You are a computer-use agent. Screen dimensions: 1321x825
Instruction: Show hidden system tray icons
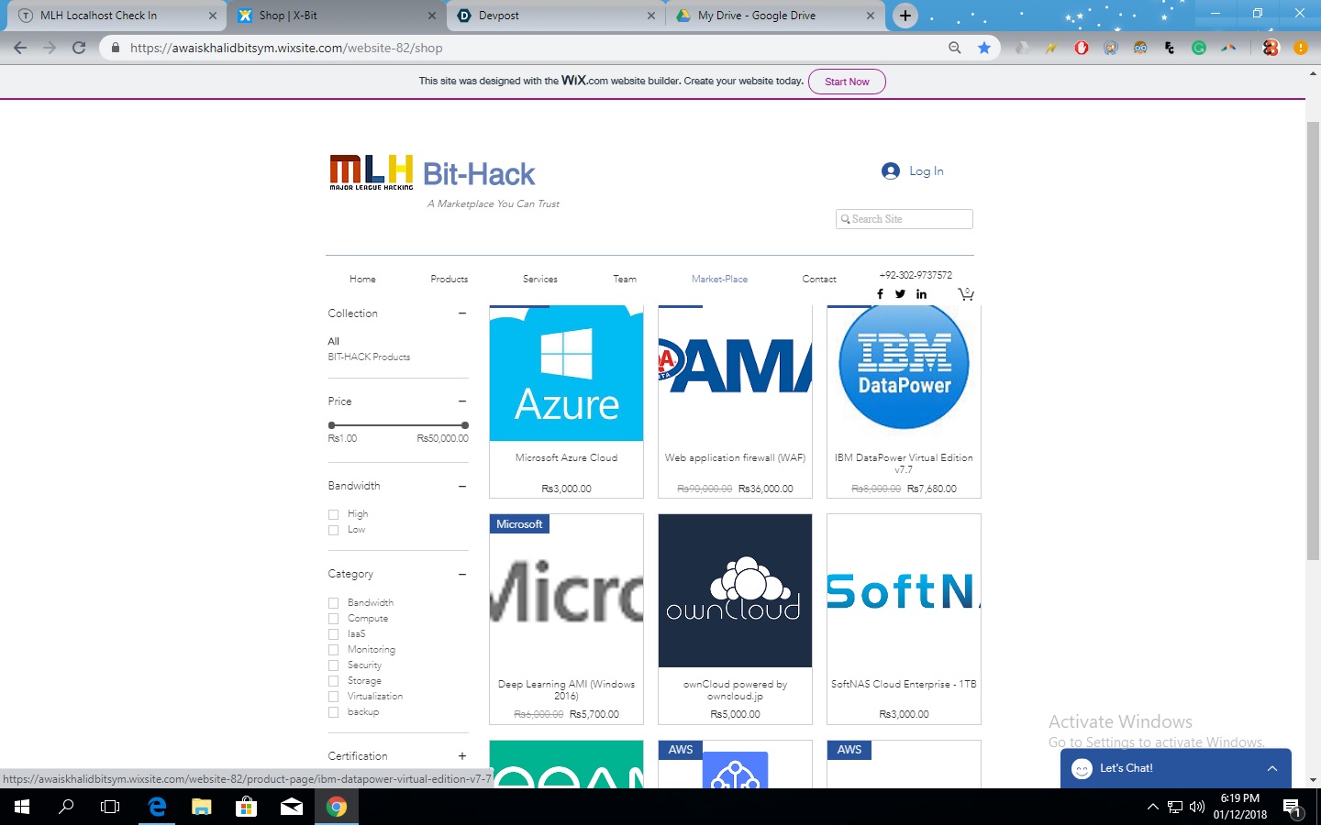coord(1153,807)
